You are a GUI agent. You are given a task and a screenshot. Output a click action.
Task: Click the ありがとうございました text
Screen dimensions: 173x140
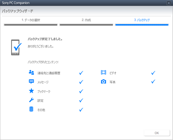41,46
